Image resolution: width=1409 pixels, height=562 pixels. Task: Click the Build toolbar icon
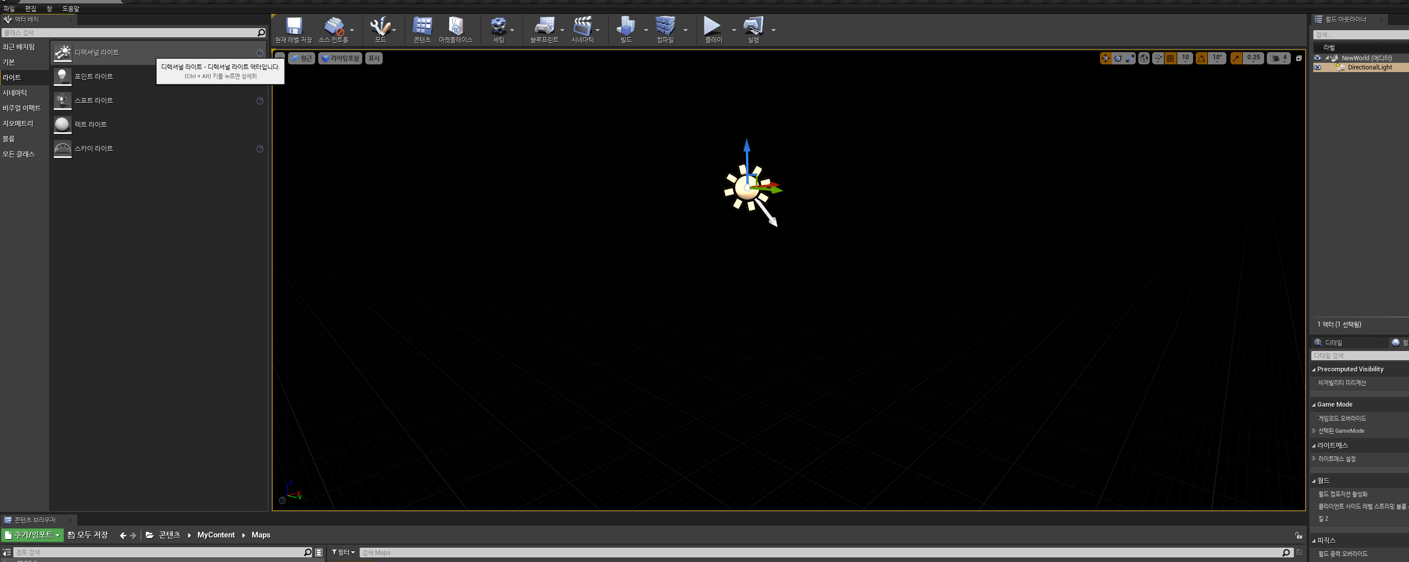tap(626, 30)
